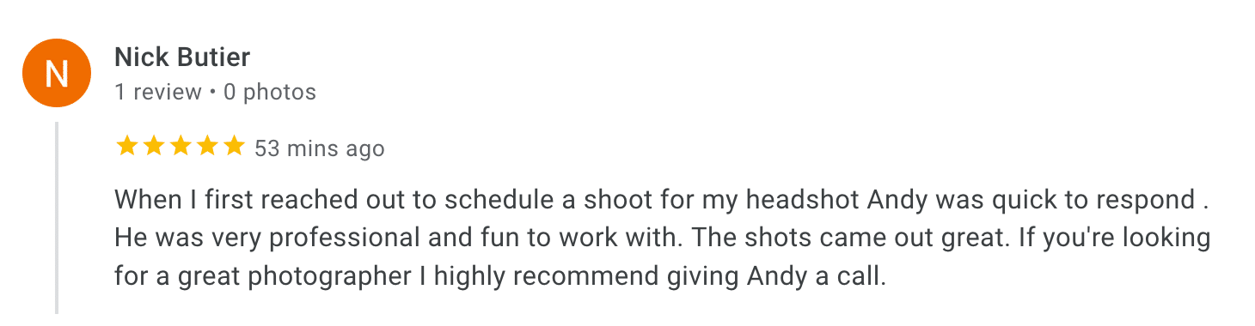Image resolution: width=1255 pixels, height=326 pixels.
Task: Click the '53 mins ago' timestamp
Action: 320,148
